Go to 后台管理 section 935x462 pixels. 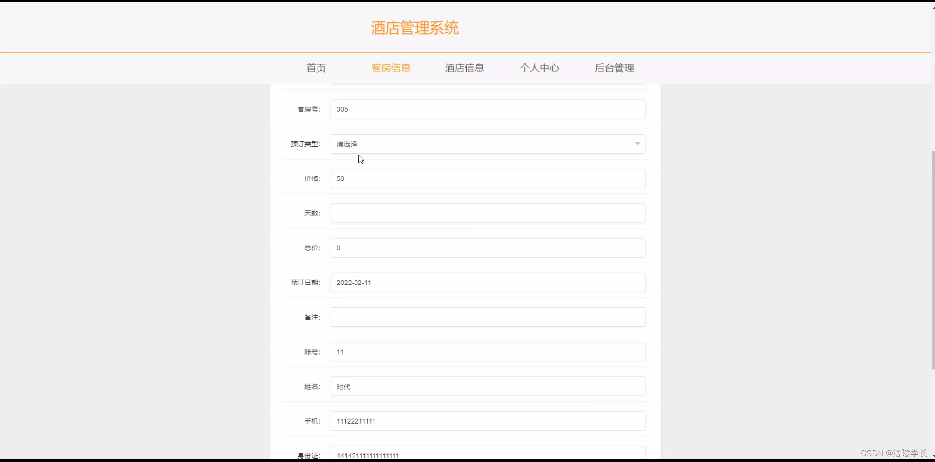pyautogui.click(x=614, y=68)
